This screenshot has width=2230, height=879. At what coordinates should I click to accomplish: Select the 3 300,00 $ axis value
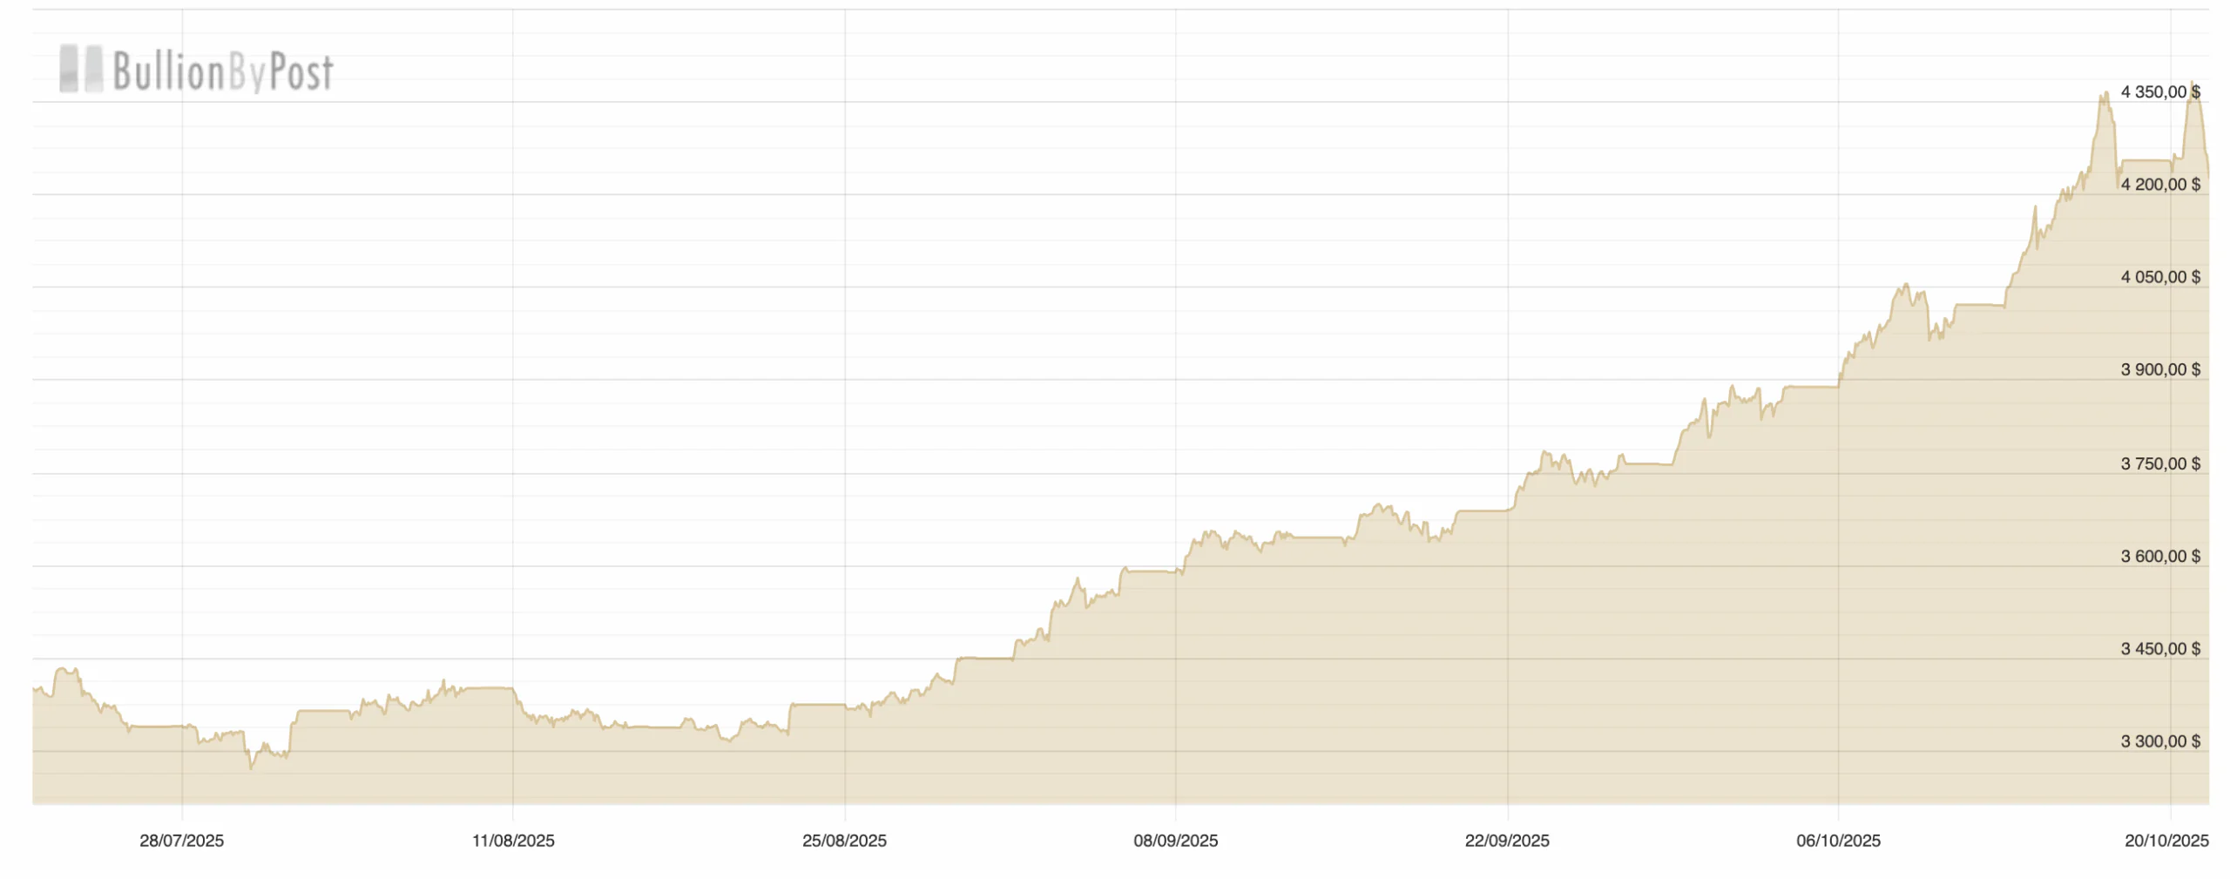2160,741
